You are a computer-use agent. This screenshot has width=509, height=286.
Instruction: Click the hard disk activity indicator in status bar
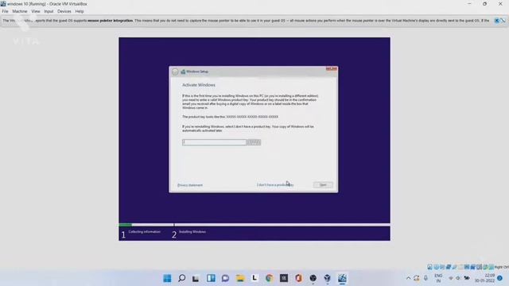point(429,267)
